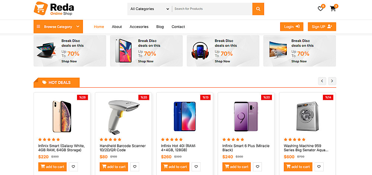Show next hot deals with right arrow
Image resolution: width=372 pixels, height=175 pixels.
(332, 81)
